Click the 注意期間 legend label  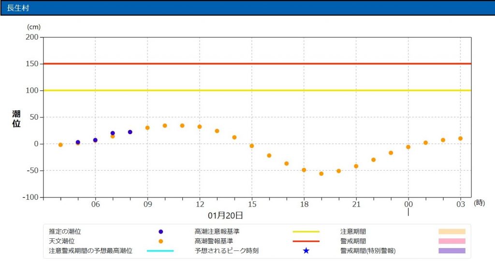coord(353,232)
